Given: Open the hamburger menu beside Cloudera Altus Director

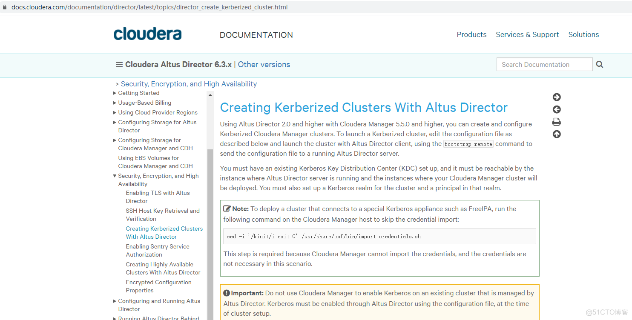Looking at the screenshot, I should click(119, 65).
